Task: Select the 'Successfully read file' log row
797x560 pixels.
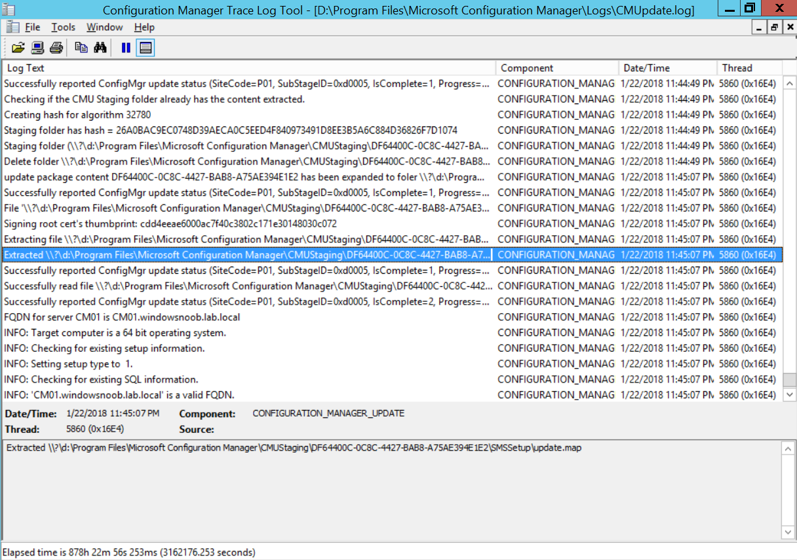Action: click(392, 286)
